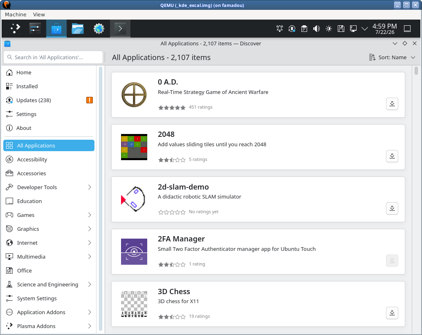Expand the Application Addons arrow
The height and width of the screenshot is (335, 422).
90,312
